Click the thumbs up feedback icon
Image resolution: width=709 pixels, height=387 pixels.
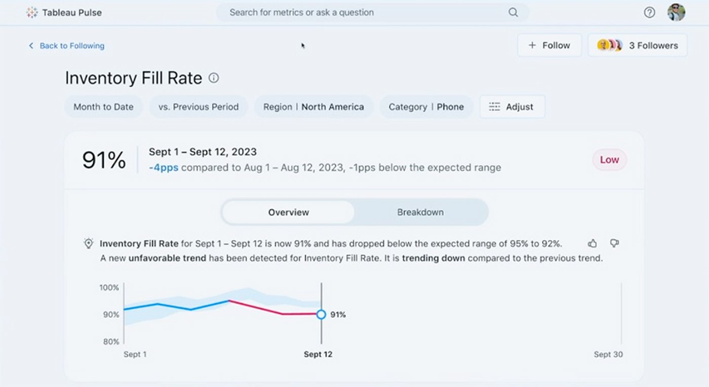point(593,243)
